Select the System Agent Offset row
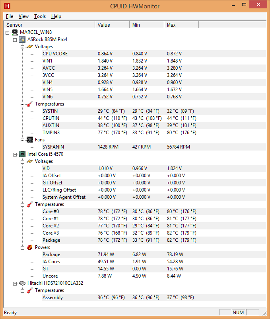270x319 pixels. [x=154, y=197]
